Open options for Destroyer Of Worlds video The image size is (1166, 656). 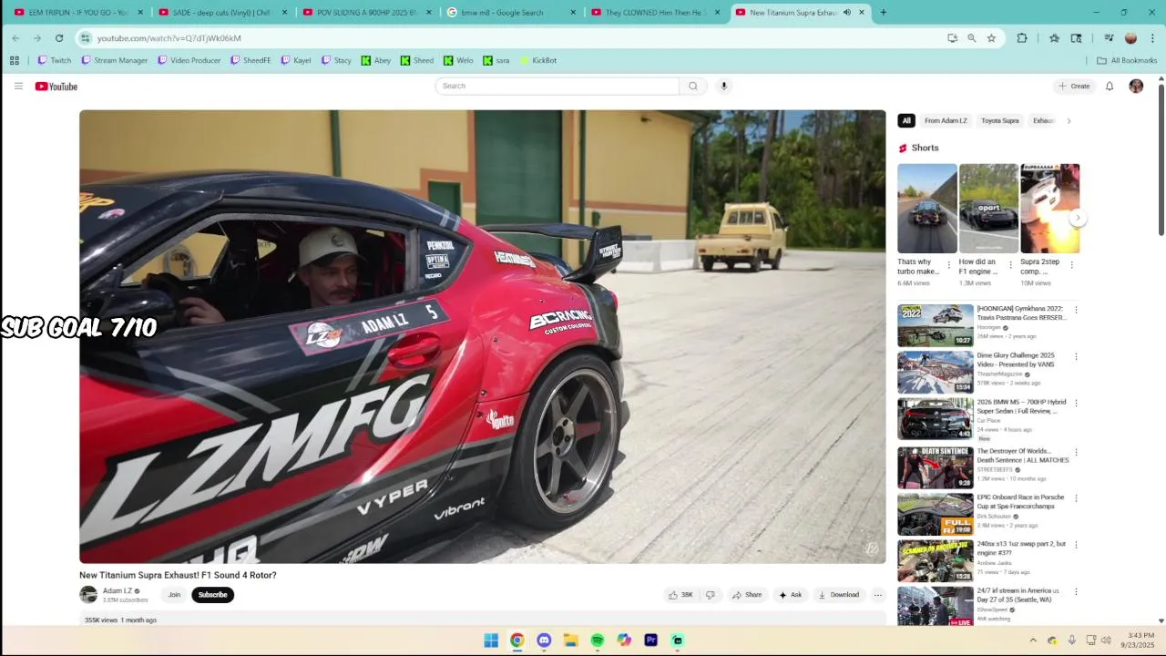pos(1076,452)
